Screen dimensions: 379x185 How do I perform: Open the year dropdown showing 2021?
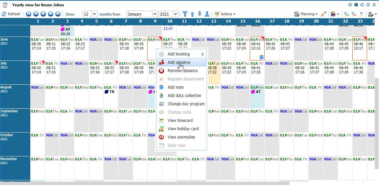176,14
